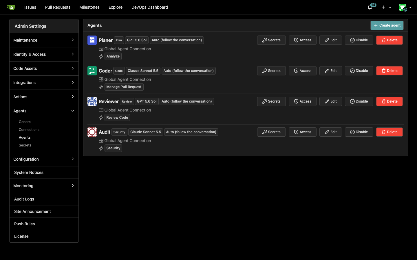Open System Notices
The height and width of the screenshot is (260, 417).
(x=44, y=172)
